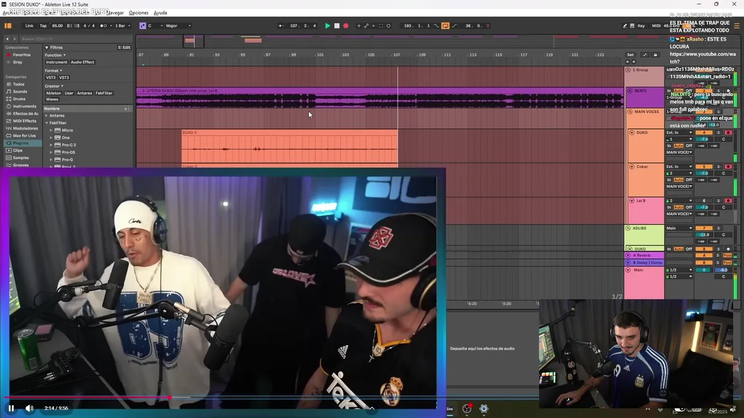Click the optimize arrangement height icon
The image size is (744, 418).
point(644,55)
